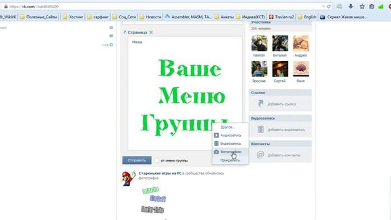Screen dimensions: 391x220
Task: Open Андрей's member avatar
Action: pos(301,43)
